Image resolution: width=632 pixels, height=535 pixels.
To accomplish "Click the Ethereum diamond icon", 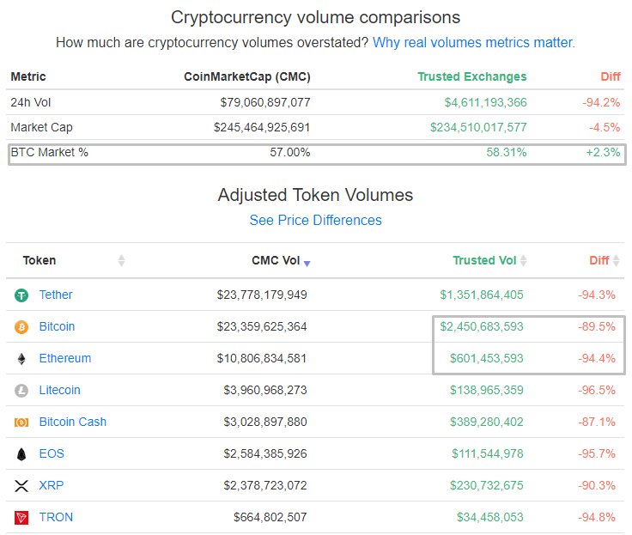I will (x=21, y=359).
